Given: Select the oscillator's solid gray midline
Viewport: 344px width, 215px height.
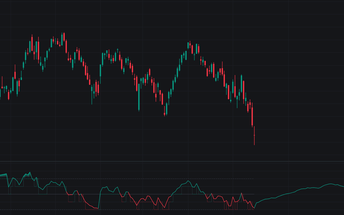Looking at the screenshot, I should click(x=127, y=194).
